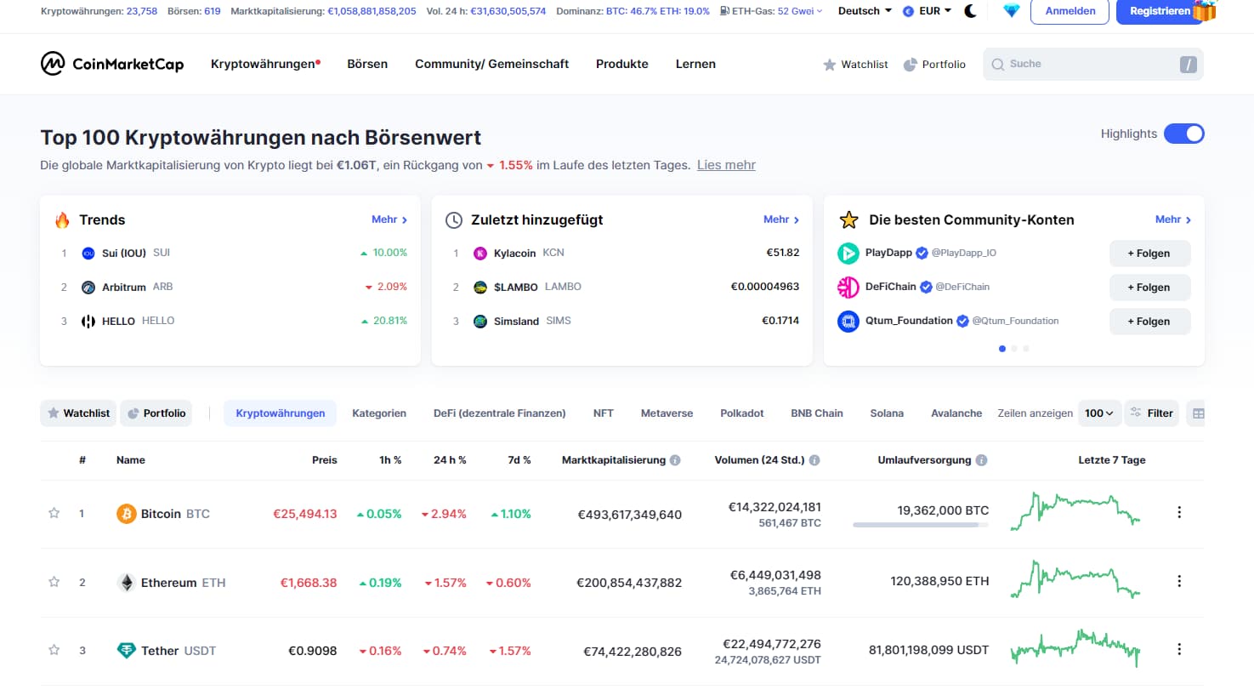This screenshot has height=695, width=1254.
Task: Open Bitcoin row three-dot menu
Action: click(x=1179, y=512)
